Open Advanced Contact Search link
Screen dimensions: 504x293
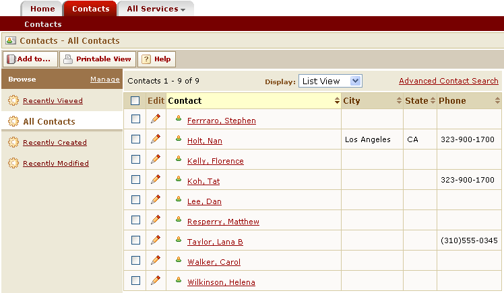[x=448, y=81]
